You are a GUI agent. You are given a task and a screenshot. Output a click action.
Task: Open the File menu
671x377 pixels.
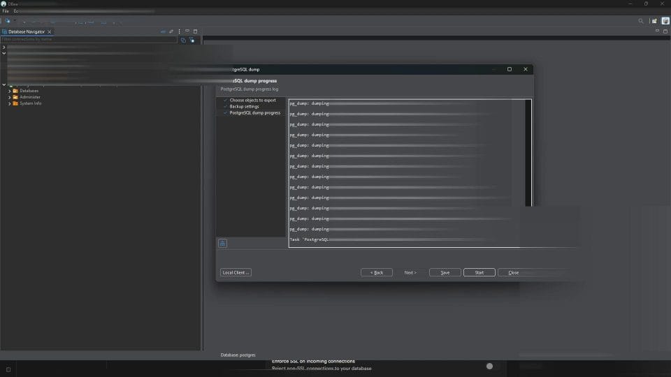pyautogui.click(x=6, y=11)
